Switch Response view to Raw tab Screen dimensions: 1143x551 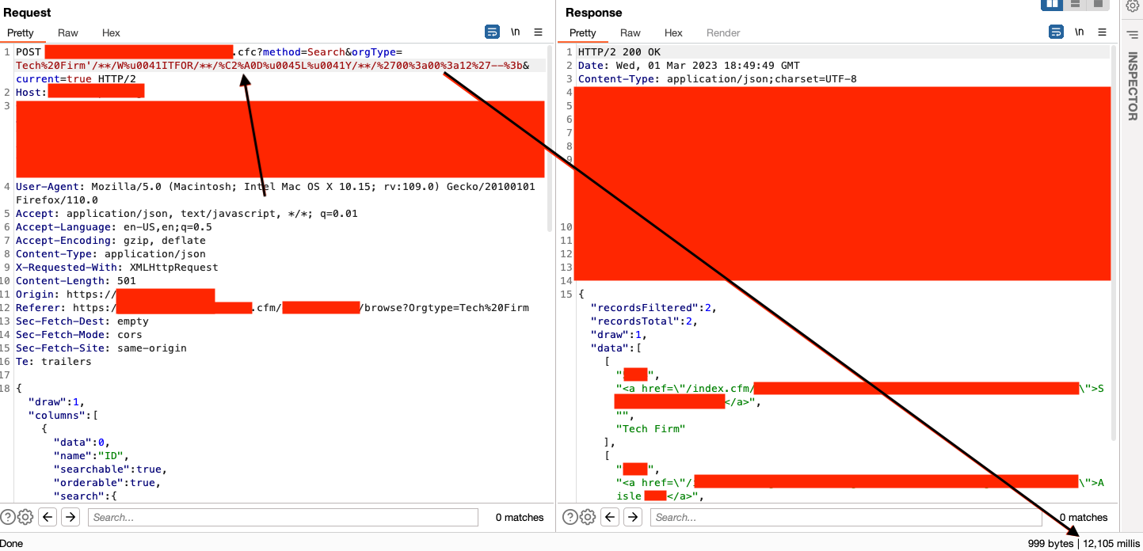coord(631,33)
